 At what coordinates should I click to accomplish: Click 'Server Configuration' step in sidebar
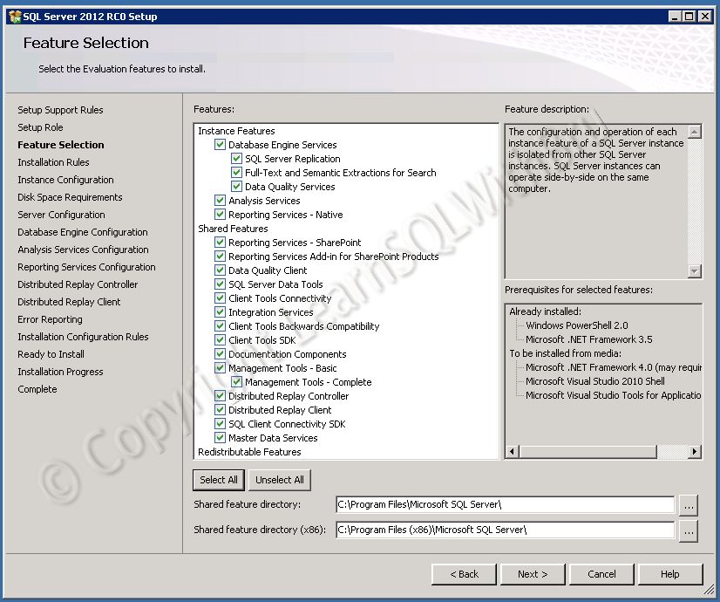61,215
